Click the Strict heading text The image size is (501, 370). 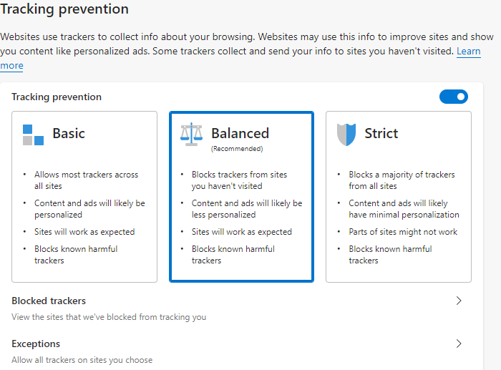coord(381,133)
